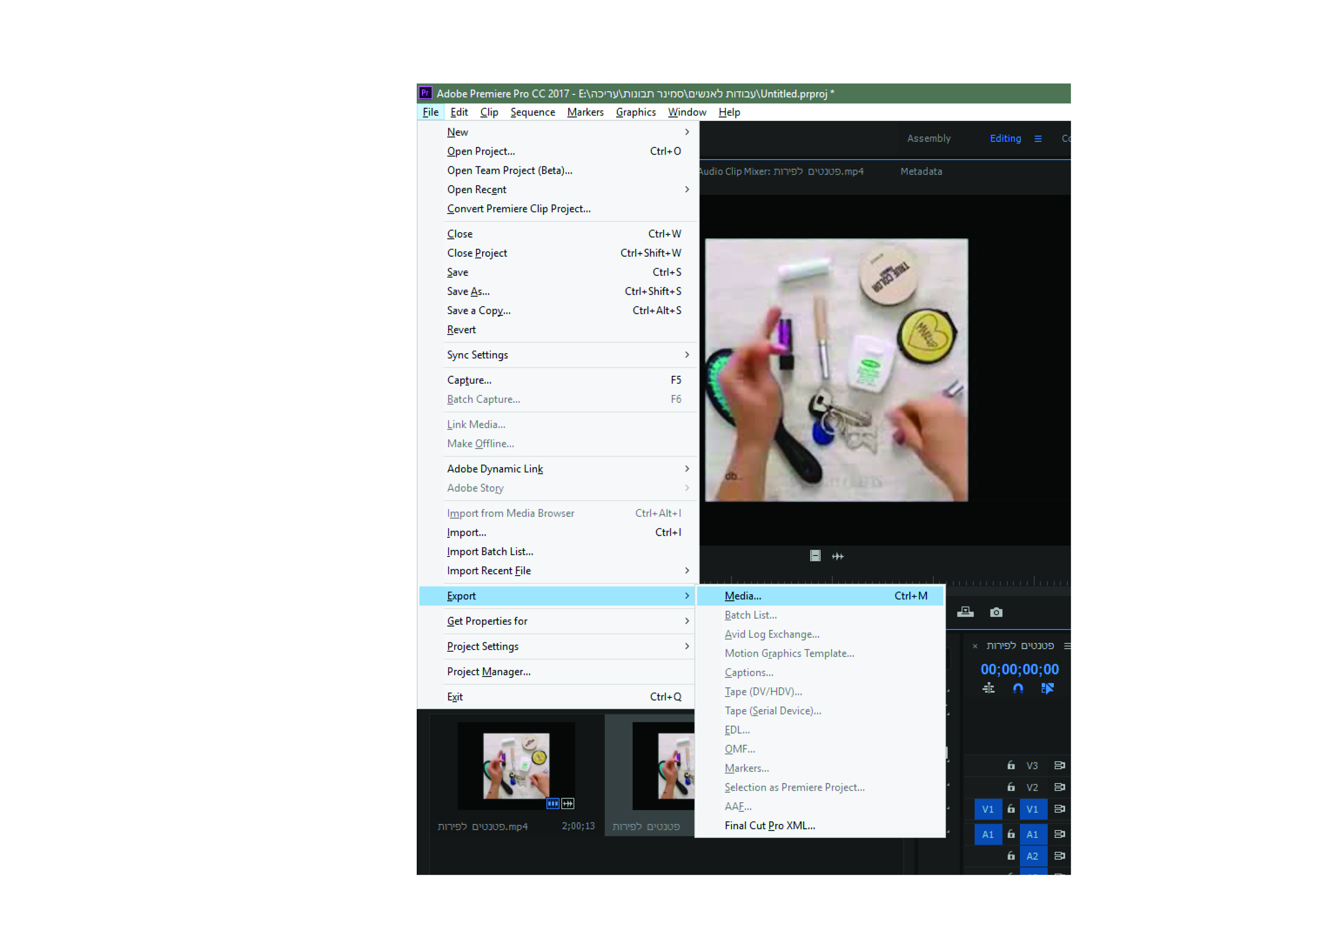Screen dimensions: 1317x931
Task: Open the Editing workspace hamburger menu
Action: click(1038, 139)
